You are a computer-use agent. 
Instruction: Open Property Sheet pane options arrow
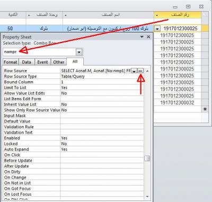(x=142, y=37)
